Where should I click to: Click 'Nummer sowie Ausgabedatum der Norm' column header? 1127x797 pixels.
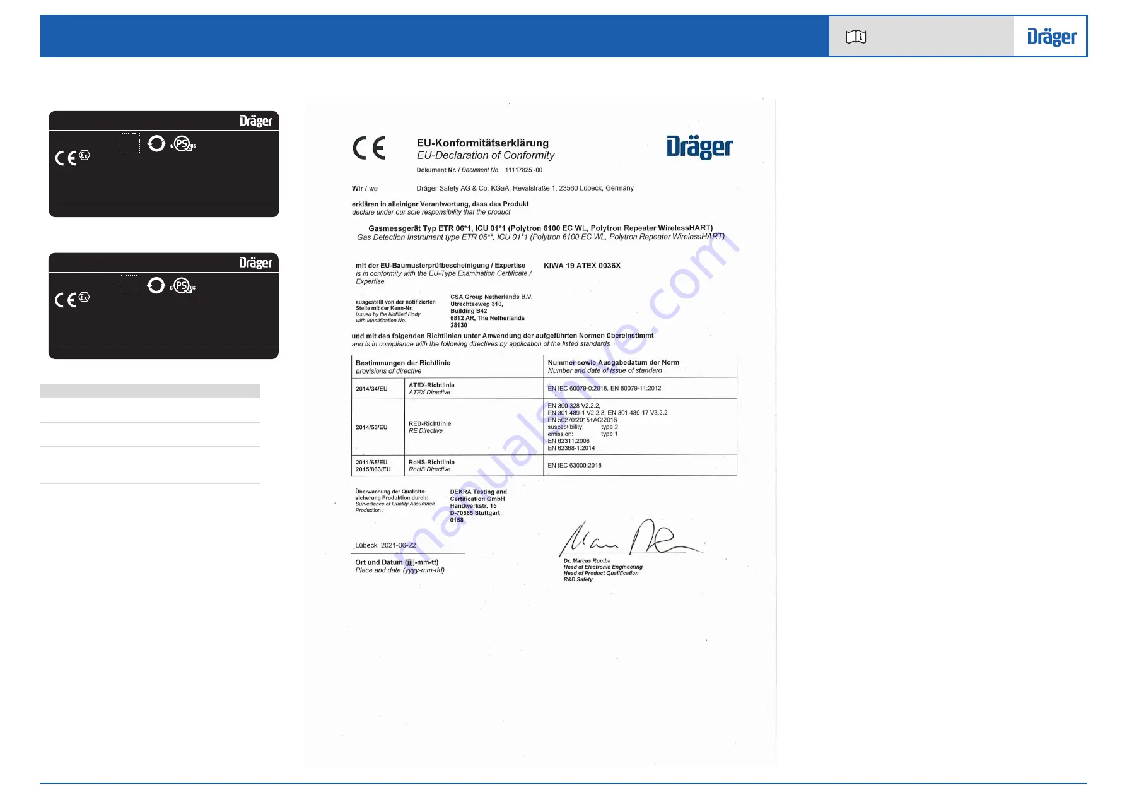tap(613, 363)
